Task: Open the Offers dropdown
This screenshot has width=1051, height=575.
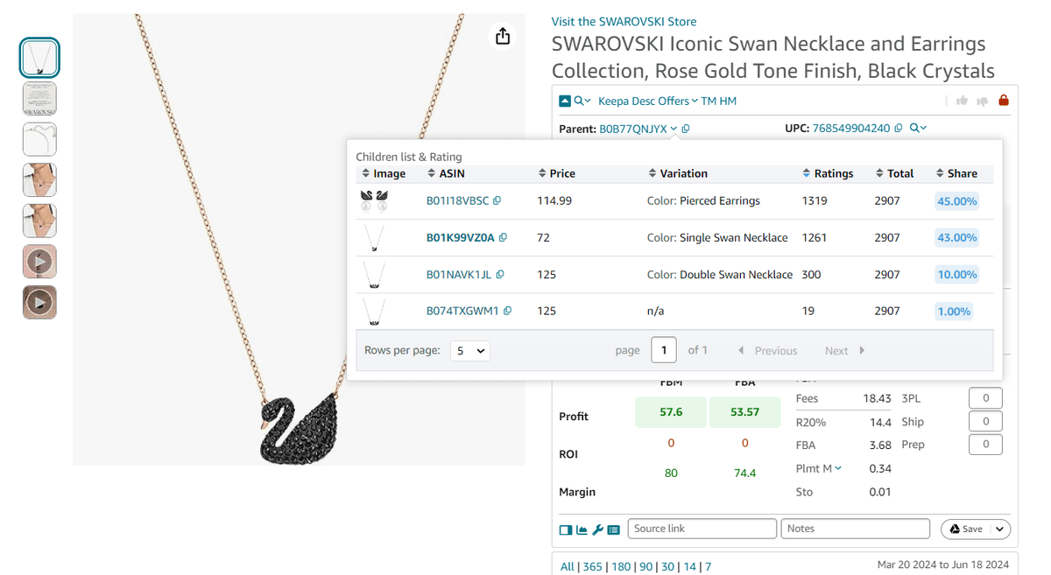Action: pyautogui.click(x=676, y=102)
